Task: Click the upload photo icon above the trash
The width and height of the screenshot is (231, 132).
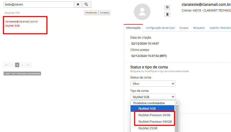Action: click(x=167, y=7)
